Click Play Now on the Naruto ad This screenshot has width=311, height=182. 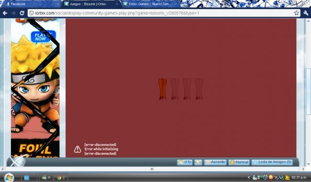[43, 37]
